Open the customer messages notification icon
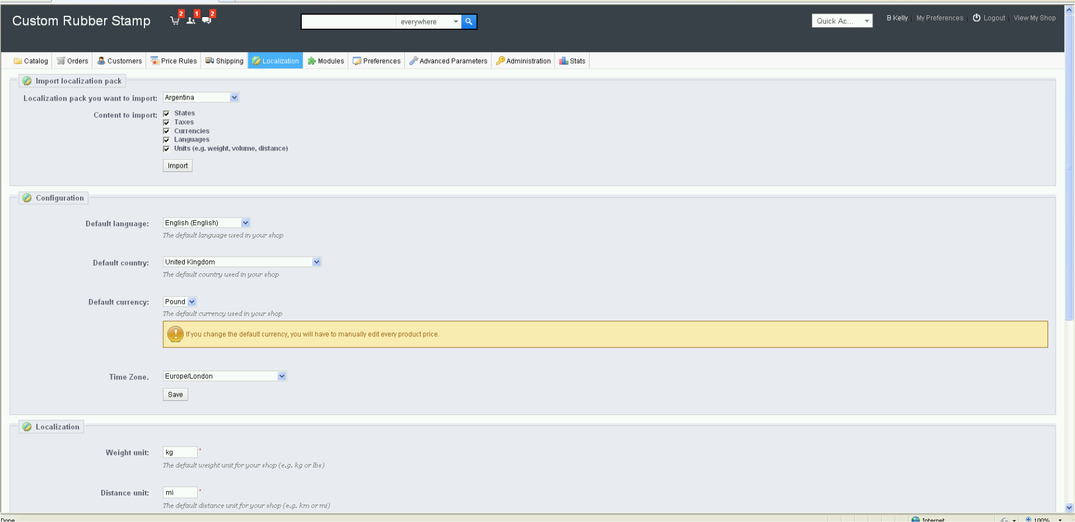Screen dimensions: 1075x522 coord(206,20)
